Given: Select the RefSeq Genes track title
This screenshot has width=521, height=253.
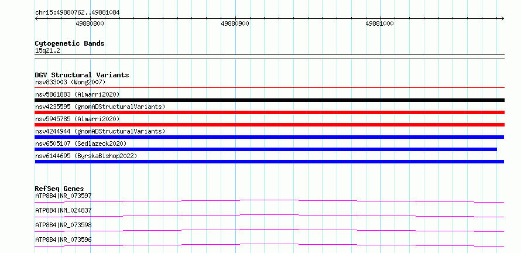Looking at the screenshot, I should (60, 189).
